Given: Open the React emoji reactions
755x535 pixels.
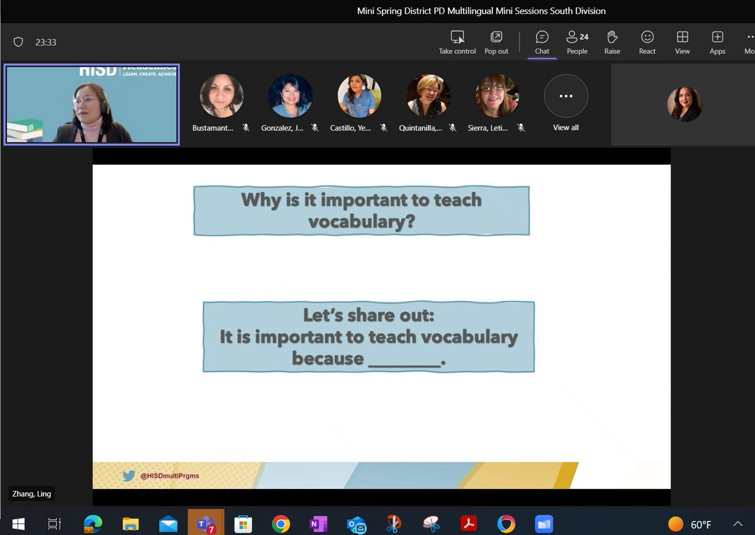Looking at the screenshot, I should (x=647, y=42).
